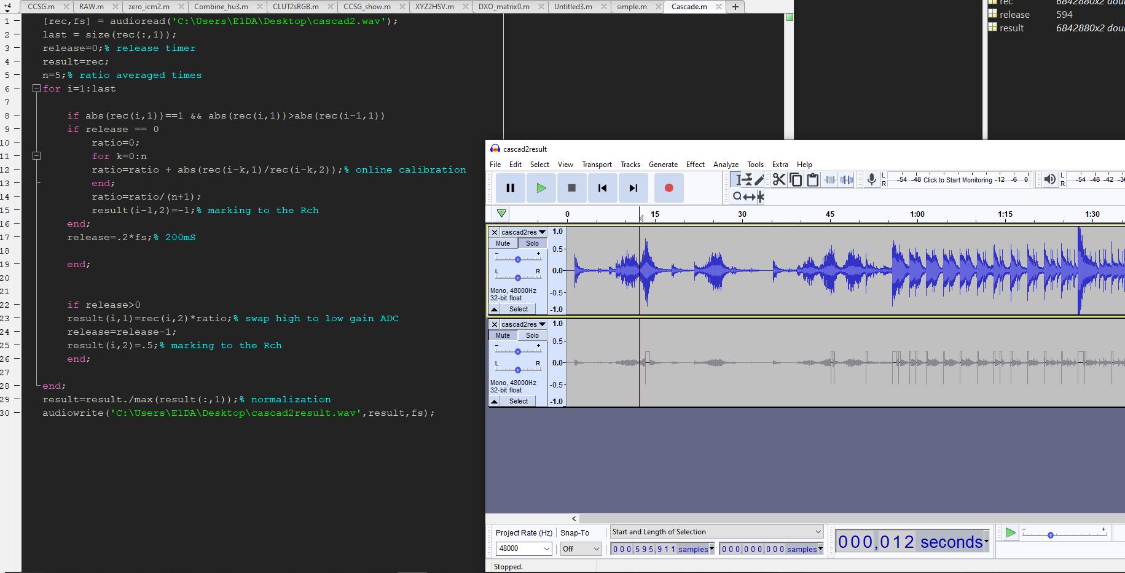Screen dimensions: 1125x573
Task: Select the Draw (pencil) tool
Action: [759, 179]
